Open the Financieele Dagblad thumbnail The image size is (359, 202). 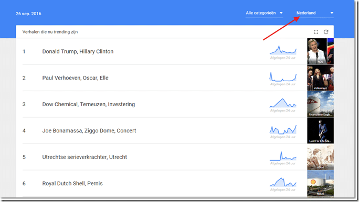(x=320, y=104)
